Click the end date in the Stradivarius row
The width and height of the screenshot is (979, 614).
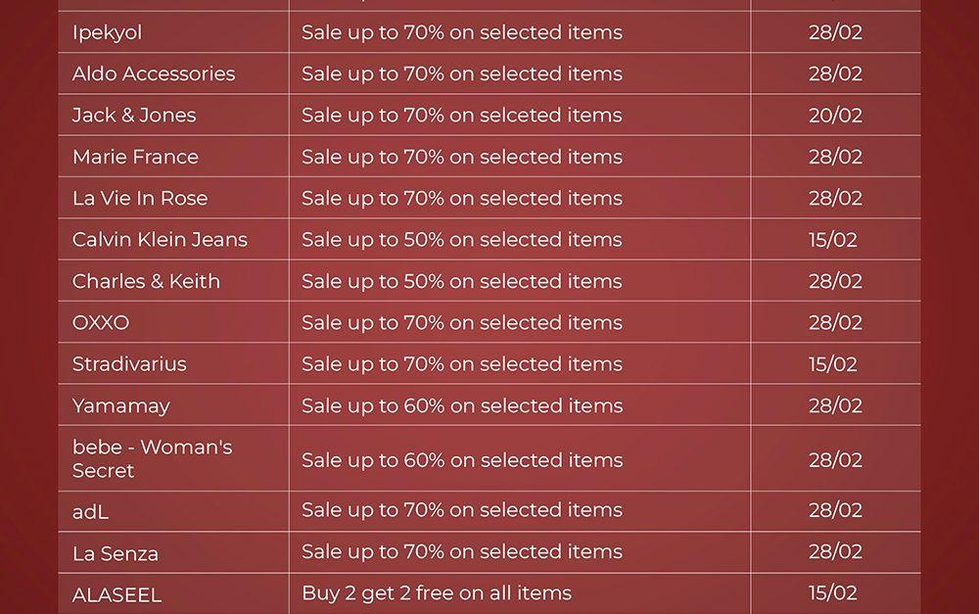(833, 364)
